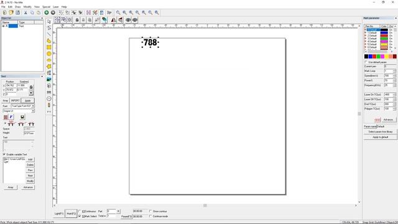Select the Rectangle tool

tap(49, 47)
